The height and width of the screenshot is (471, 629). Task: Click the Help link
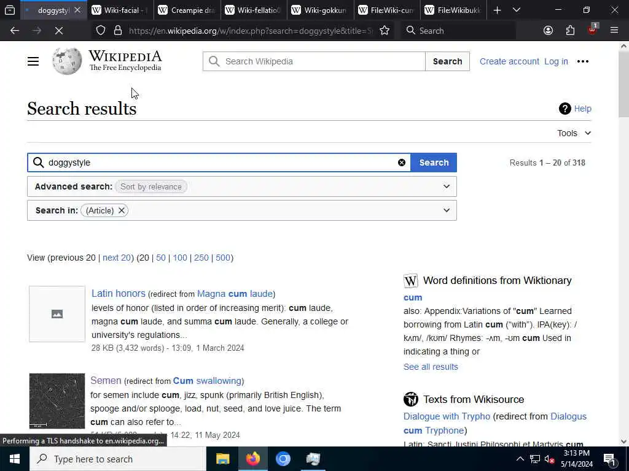582,109
